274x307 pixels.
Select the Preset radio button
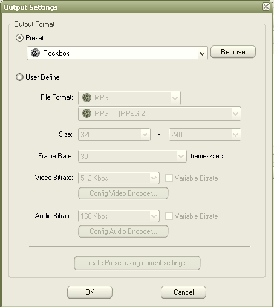19,38
